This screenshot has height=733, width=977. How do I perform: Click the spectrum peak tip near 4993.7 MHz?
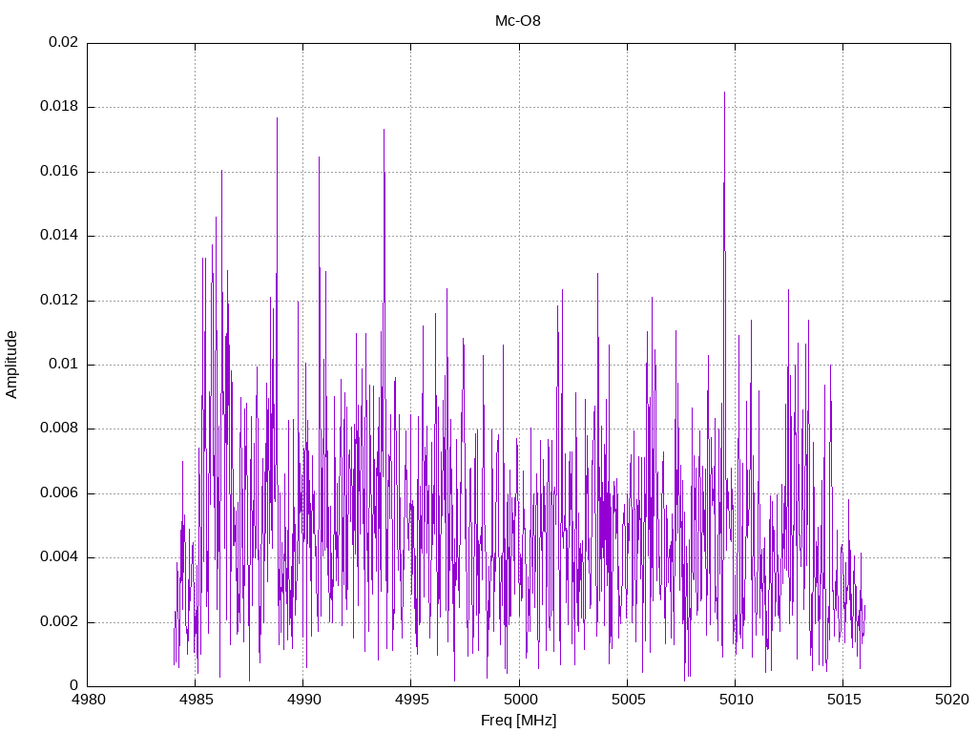384,130
